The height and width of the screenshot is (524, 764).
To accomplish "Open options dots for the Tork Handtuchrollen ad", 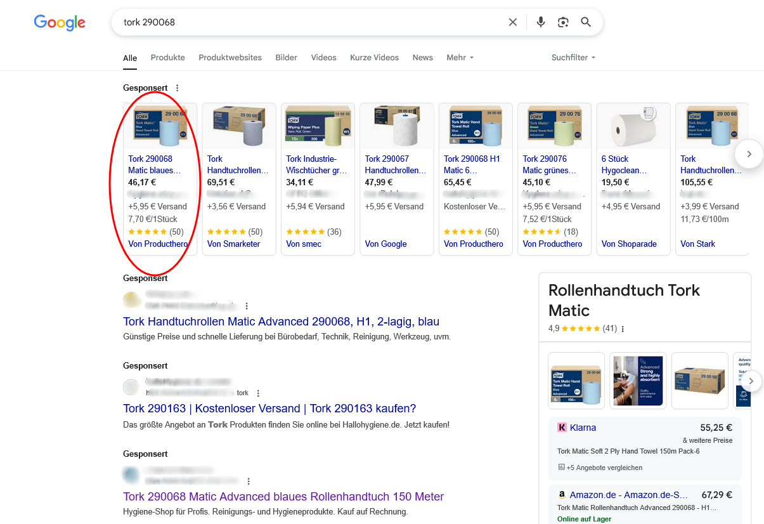I will pos(247,306).
